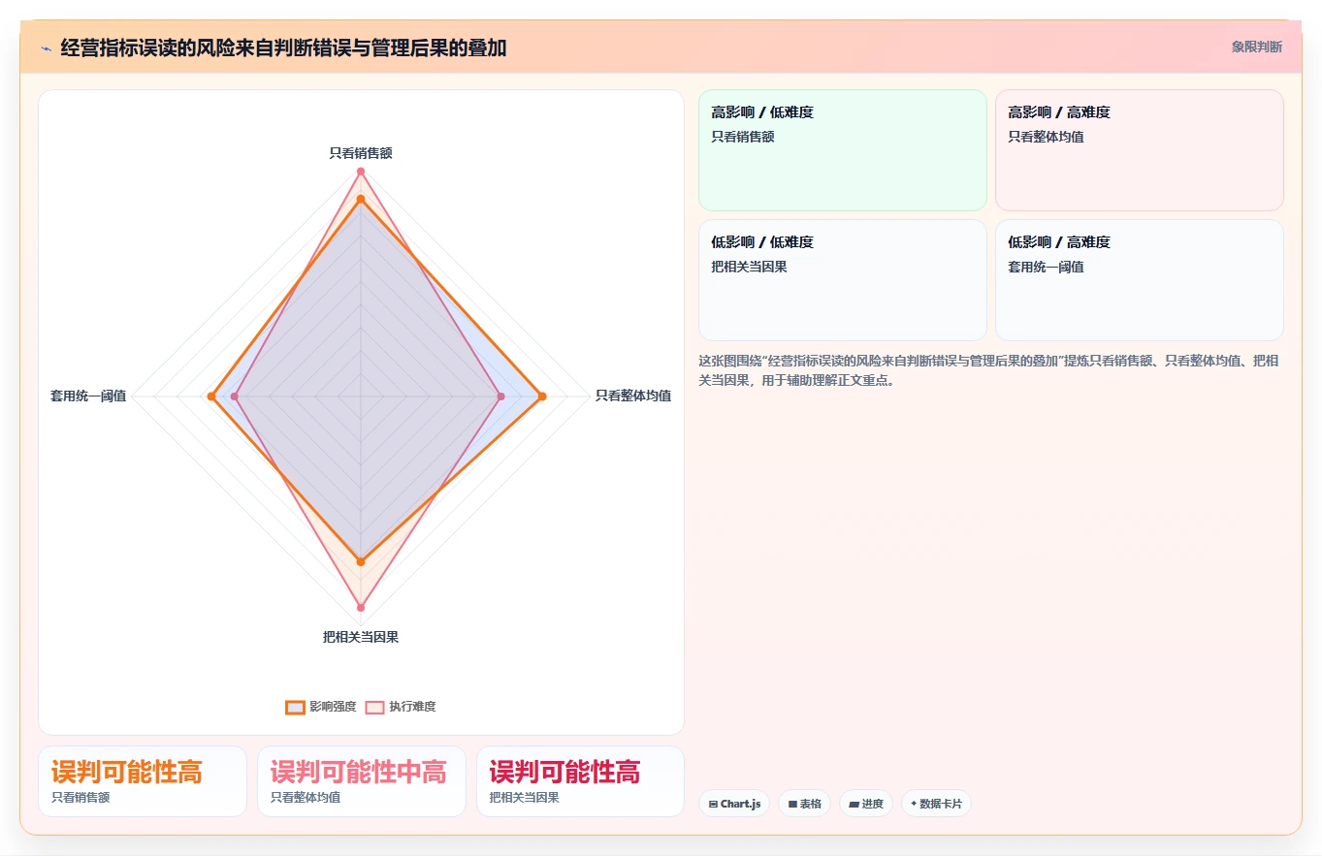Toggle the 执行难度 legend swatch
Screen dimensions: 1322x856
pos(374,707)
